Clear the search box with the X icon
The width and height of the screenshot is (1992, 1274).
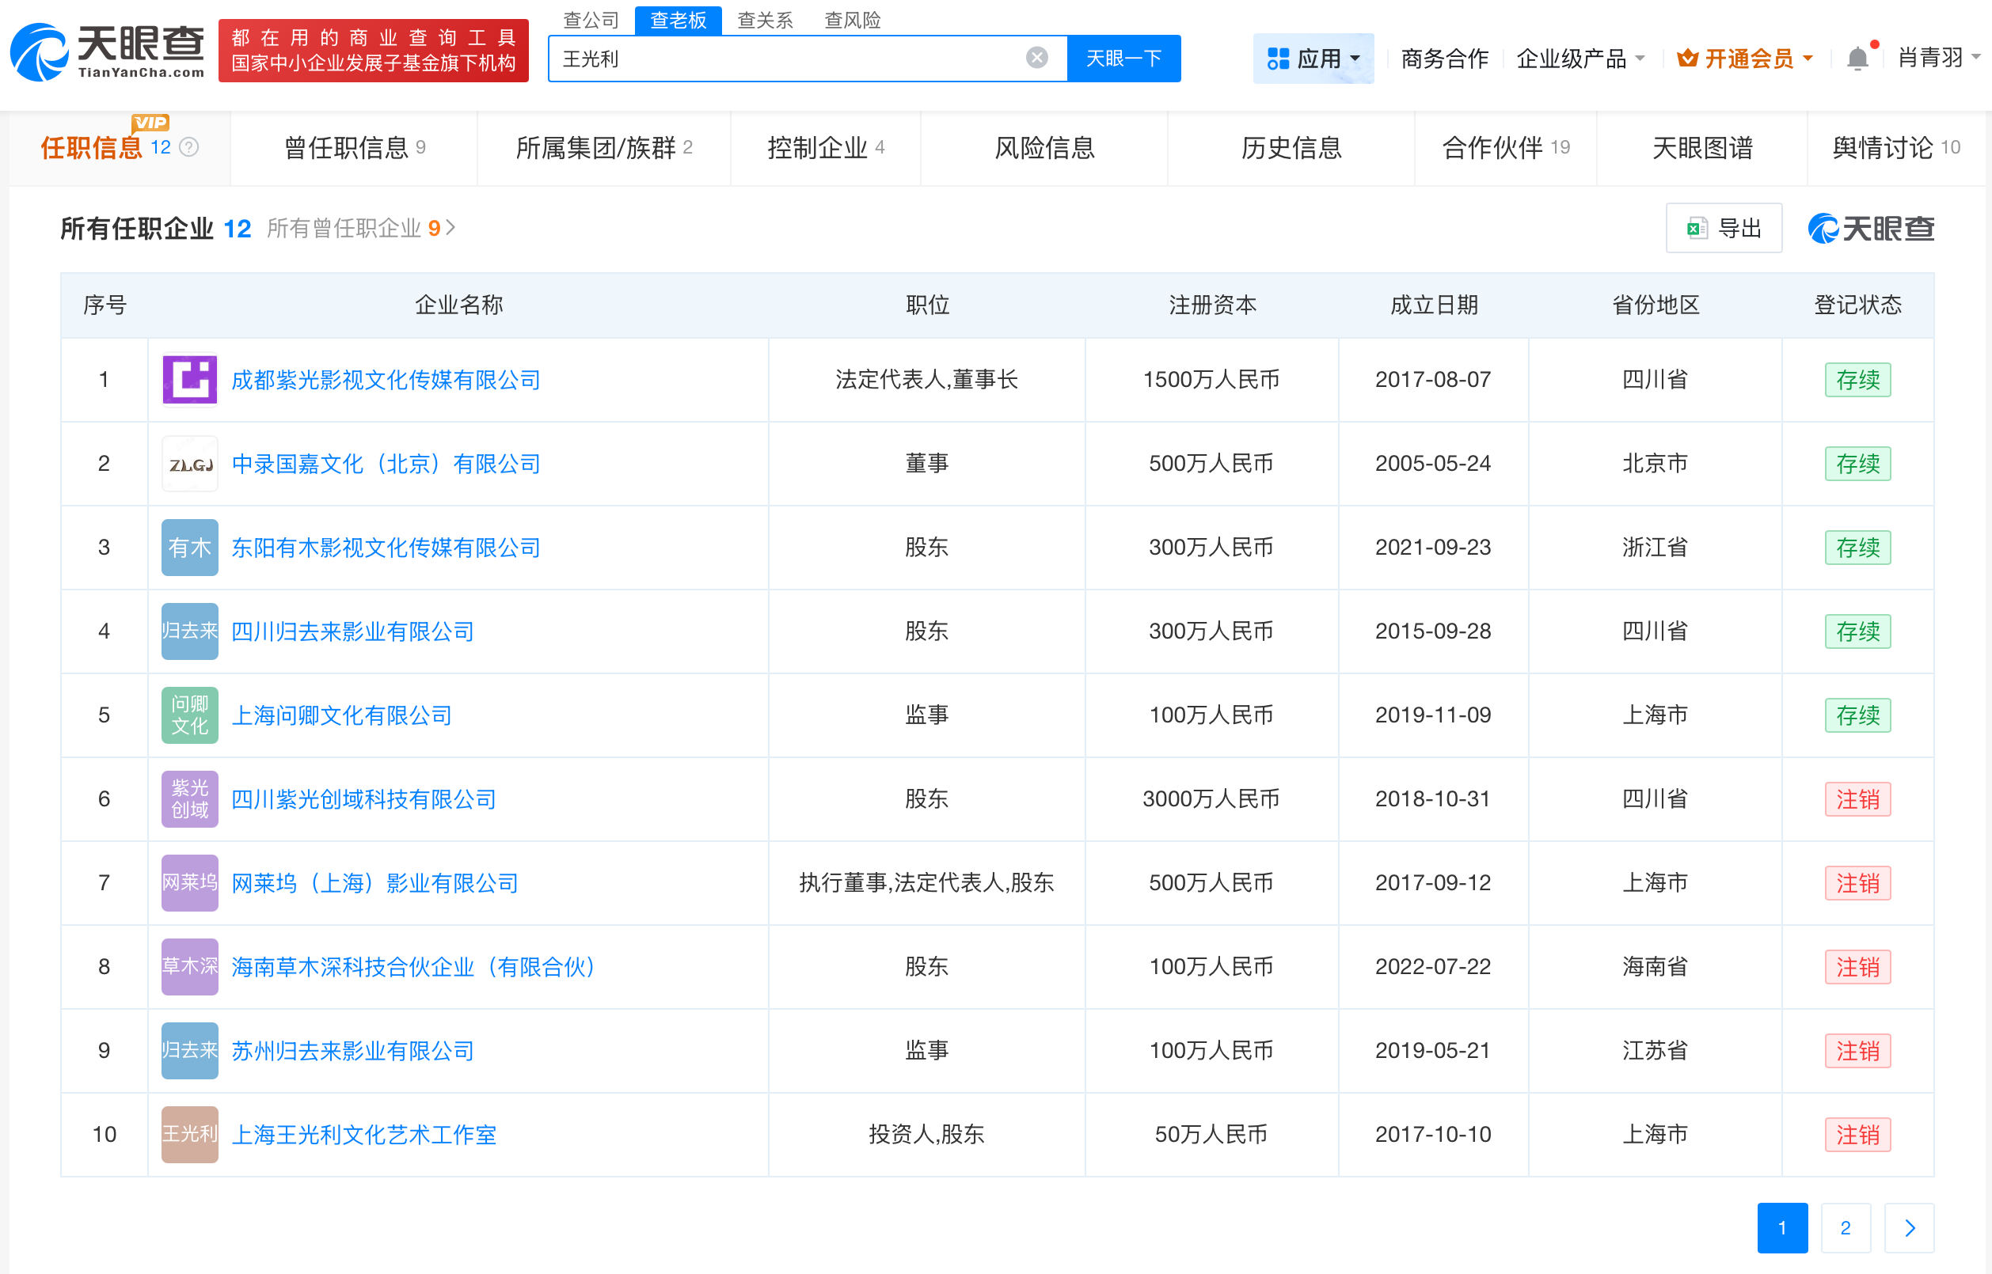point(1036,56)
